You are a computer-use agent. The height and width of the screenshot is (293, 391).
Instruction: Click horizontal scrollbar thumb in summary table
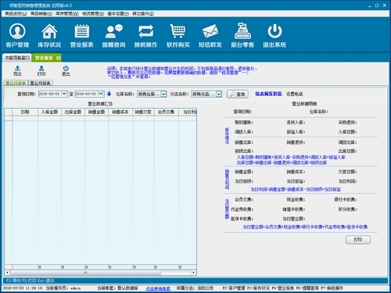(85, 273)
